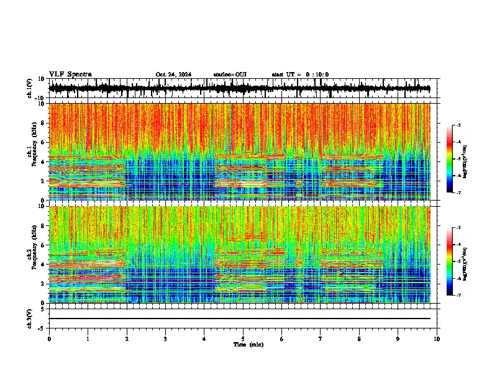The height and width of the screenshot is (380, 492).
Task: Click the "VLF Spectra" plot title
Action: [70, 75]
